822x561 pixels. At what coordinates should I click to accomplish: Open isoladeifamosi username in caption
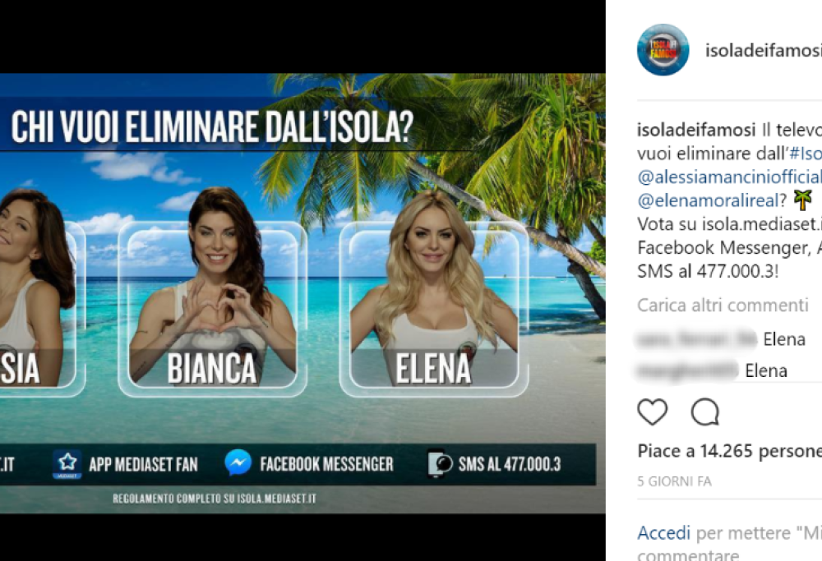coord(696,130)
